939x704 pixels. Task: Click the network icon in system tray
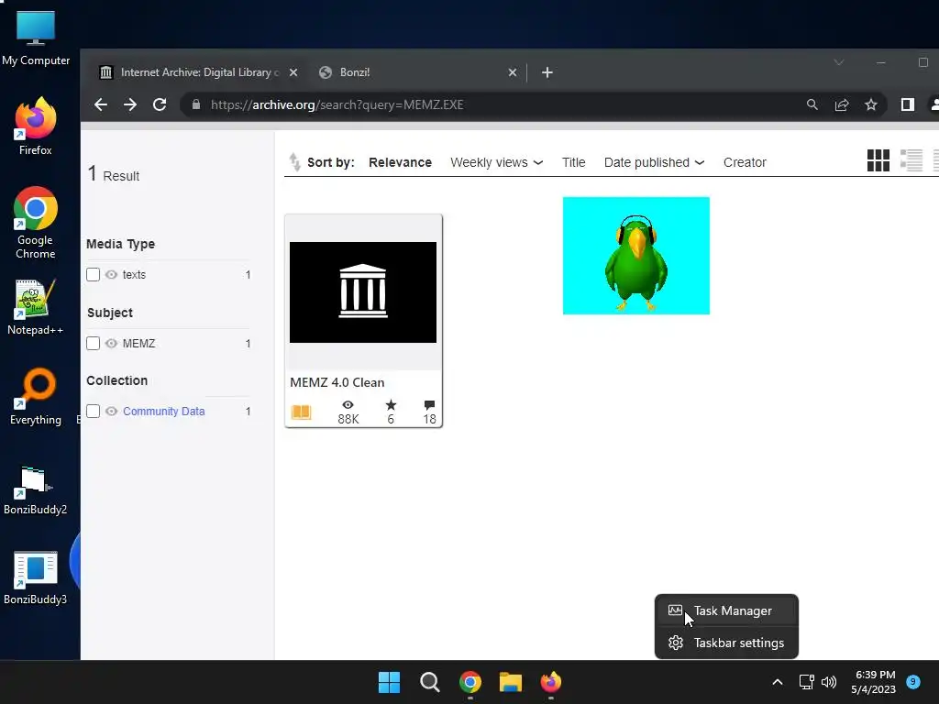click(x=806, y=682)
